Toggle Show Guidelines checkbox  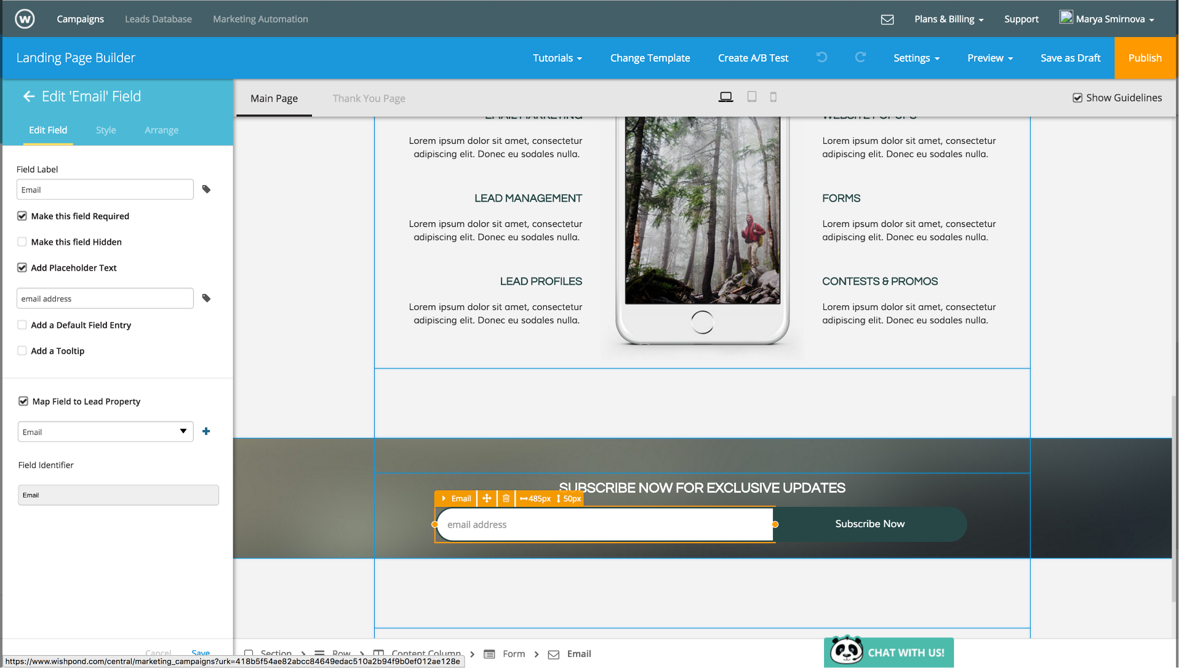pyautogui.click(x=1077, y=98)
